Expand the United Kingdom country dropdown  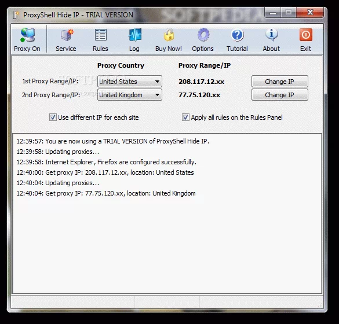point(129,95)
